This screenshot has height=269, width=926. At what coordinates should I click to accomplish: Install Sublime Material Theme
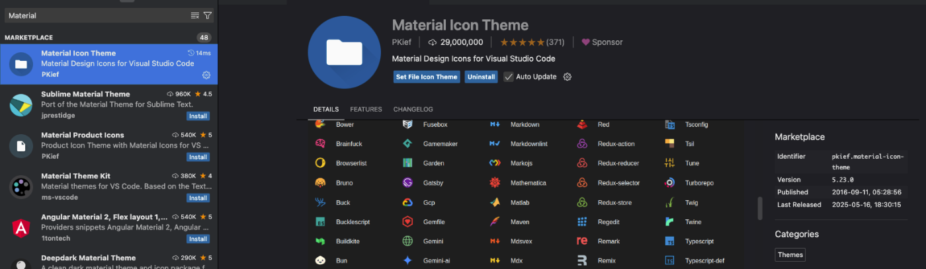click(198, 116)
